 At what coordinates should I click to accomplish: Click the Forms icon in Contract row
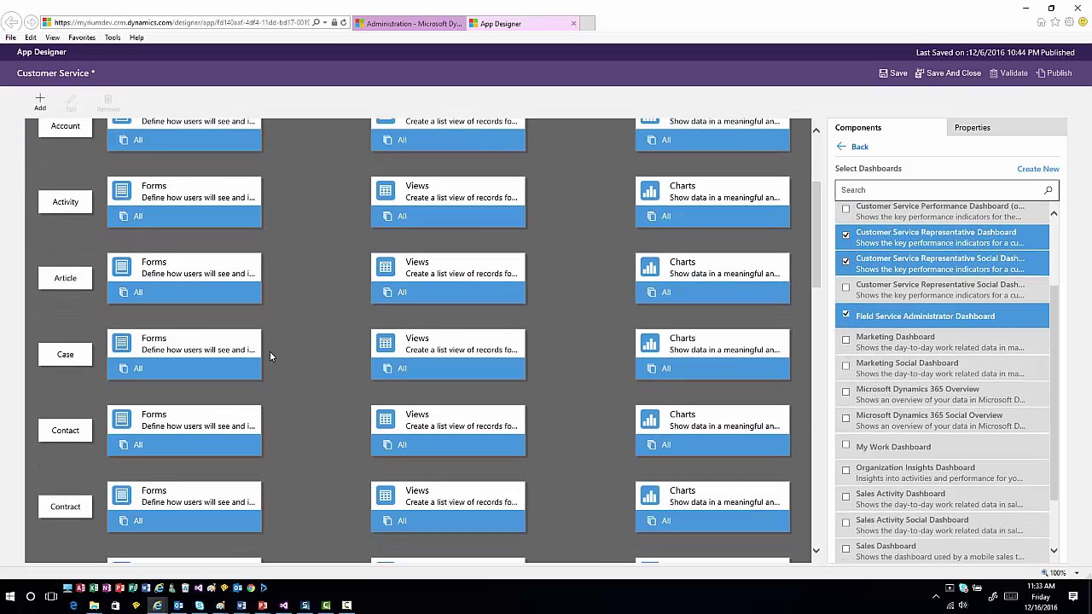[x=122, y=496]
